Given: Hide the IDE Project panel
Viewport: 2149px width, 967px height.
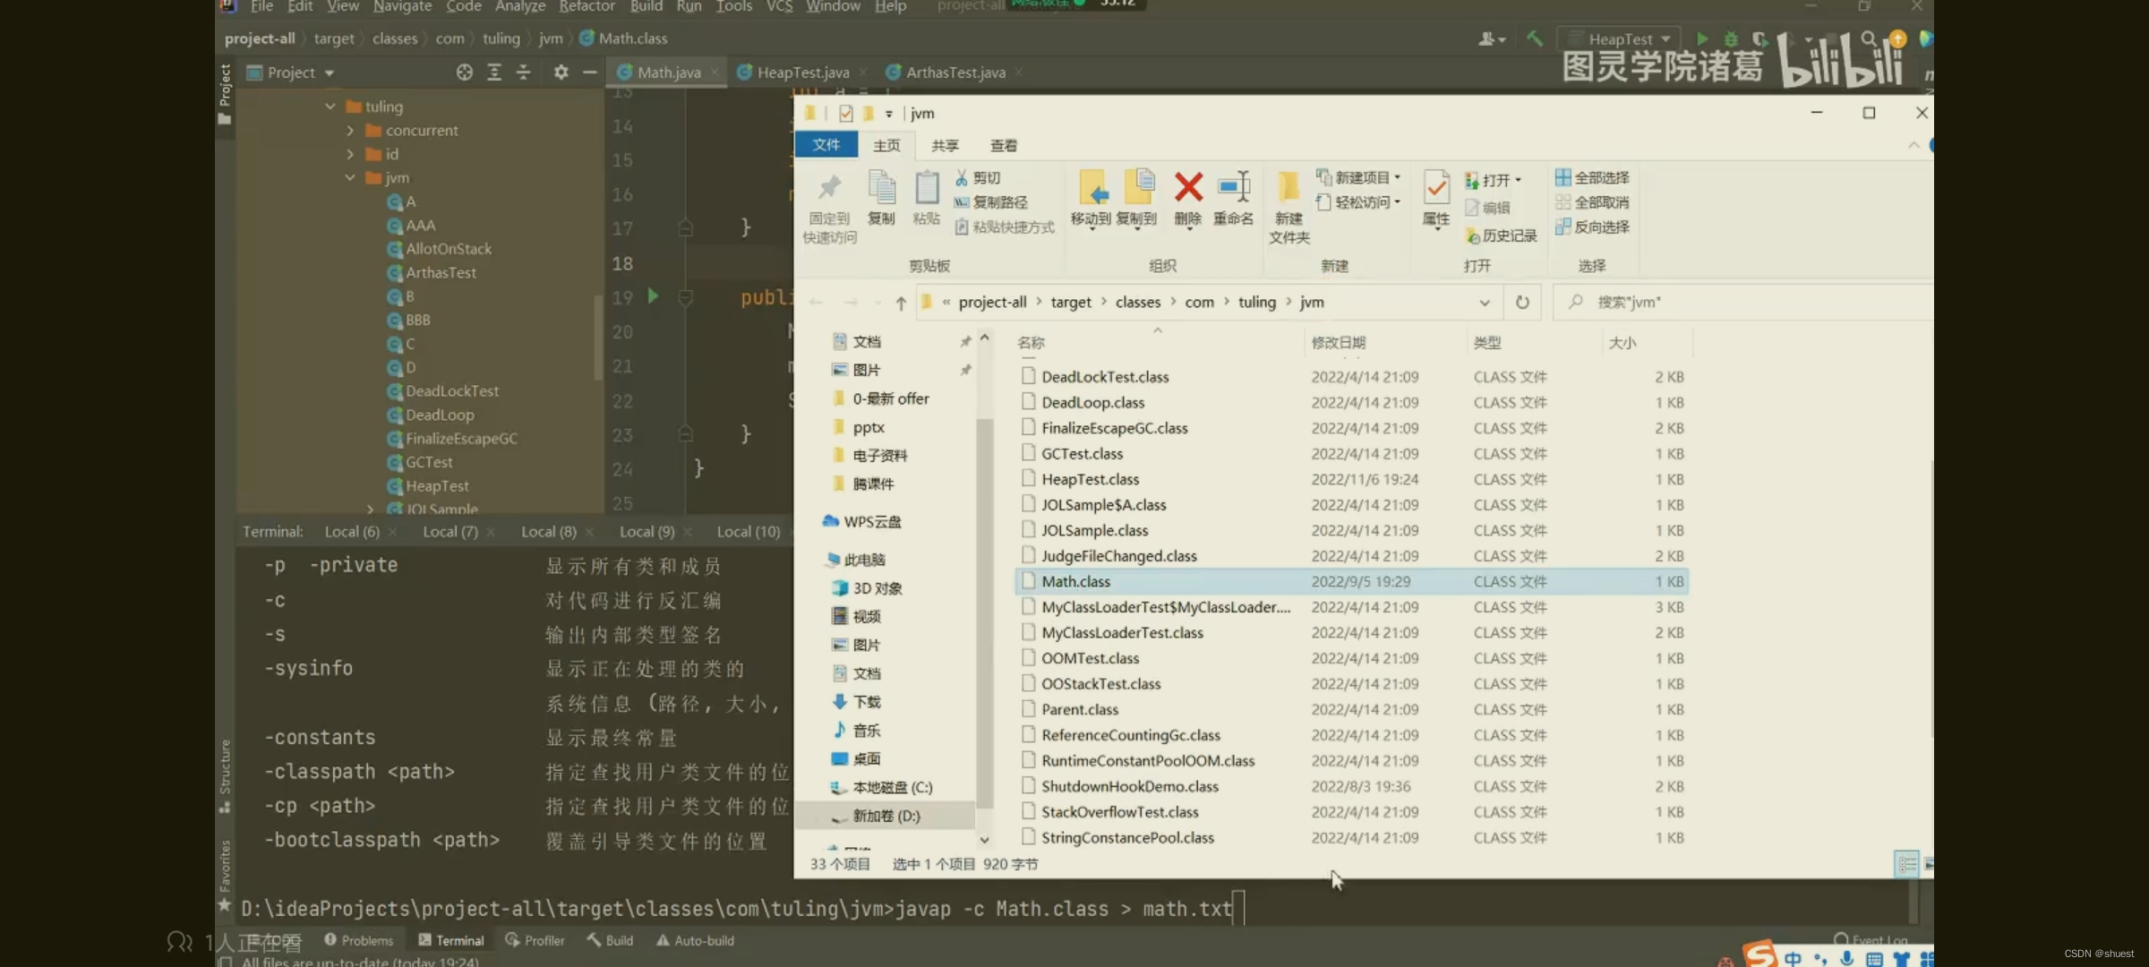Looking at the screenshot, I should click(589, 73).
